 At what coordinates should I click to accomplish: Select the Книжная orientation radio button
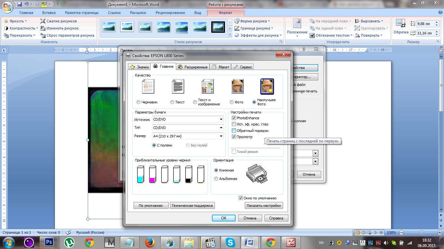(x=216, y=170)
